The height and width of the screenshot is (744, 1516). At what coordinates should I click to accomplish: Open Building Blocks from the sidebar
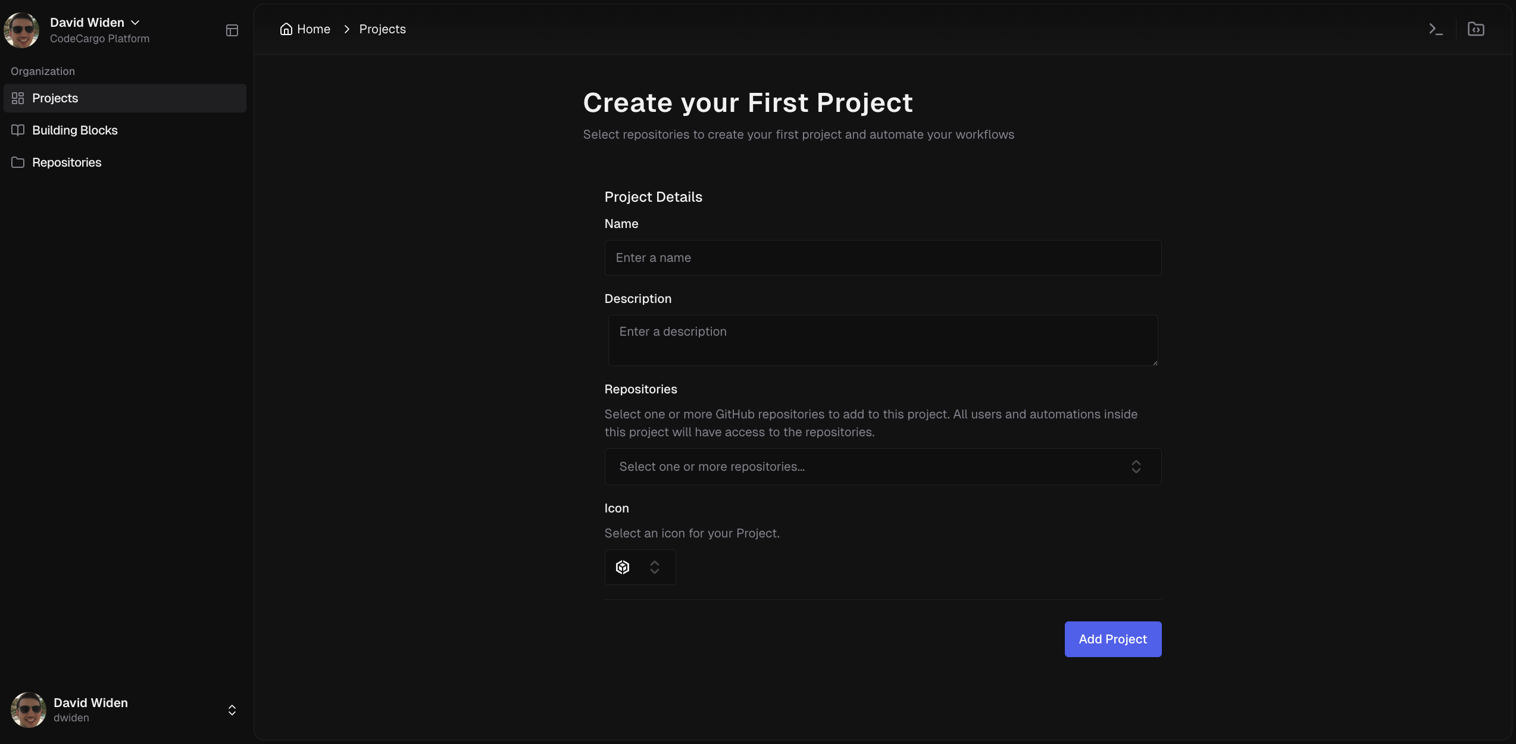(x=74, y=130)
